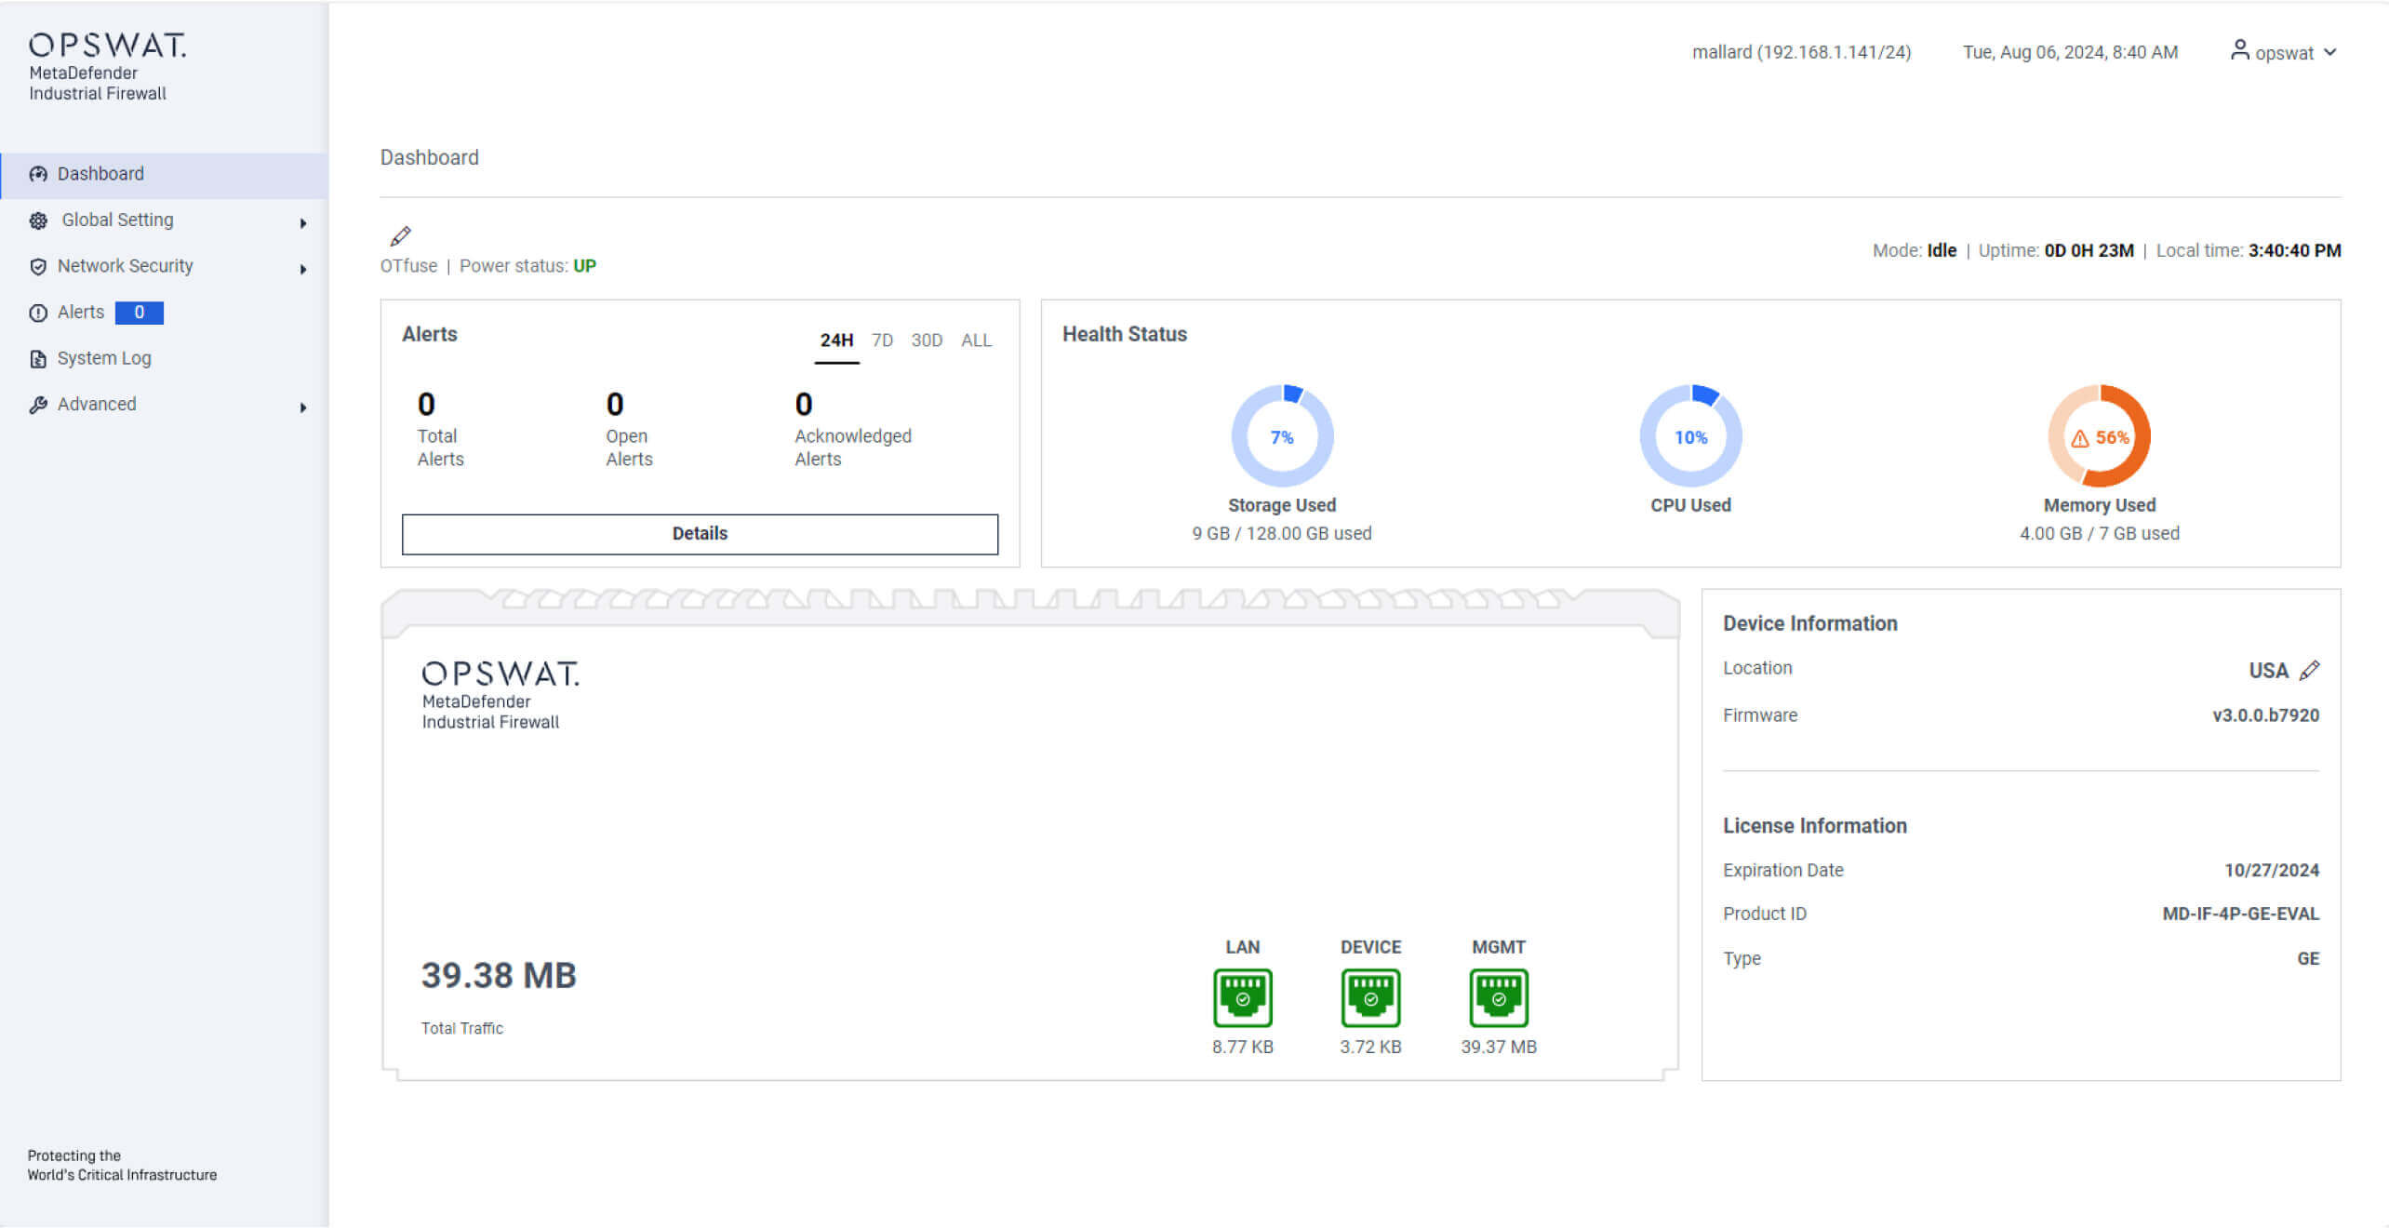Click the Network Security shield icon

[x=38, y=266]
